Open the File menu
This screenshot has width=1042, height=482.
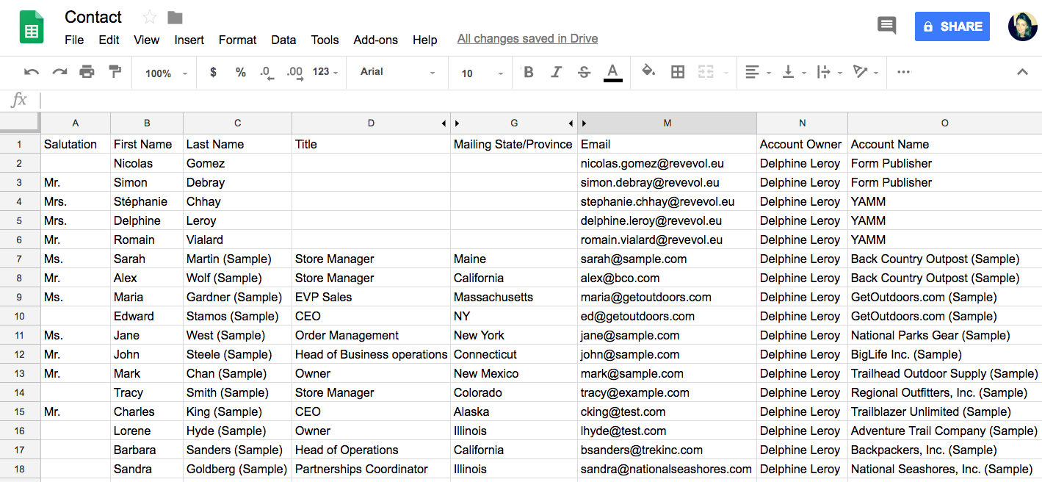74,40
